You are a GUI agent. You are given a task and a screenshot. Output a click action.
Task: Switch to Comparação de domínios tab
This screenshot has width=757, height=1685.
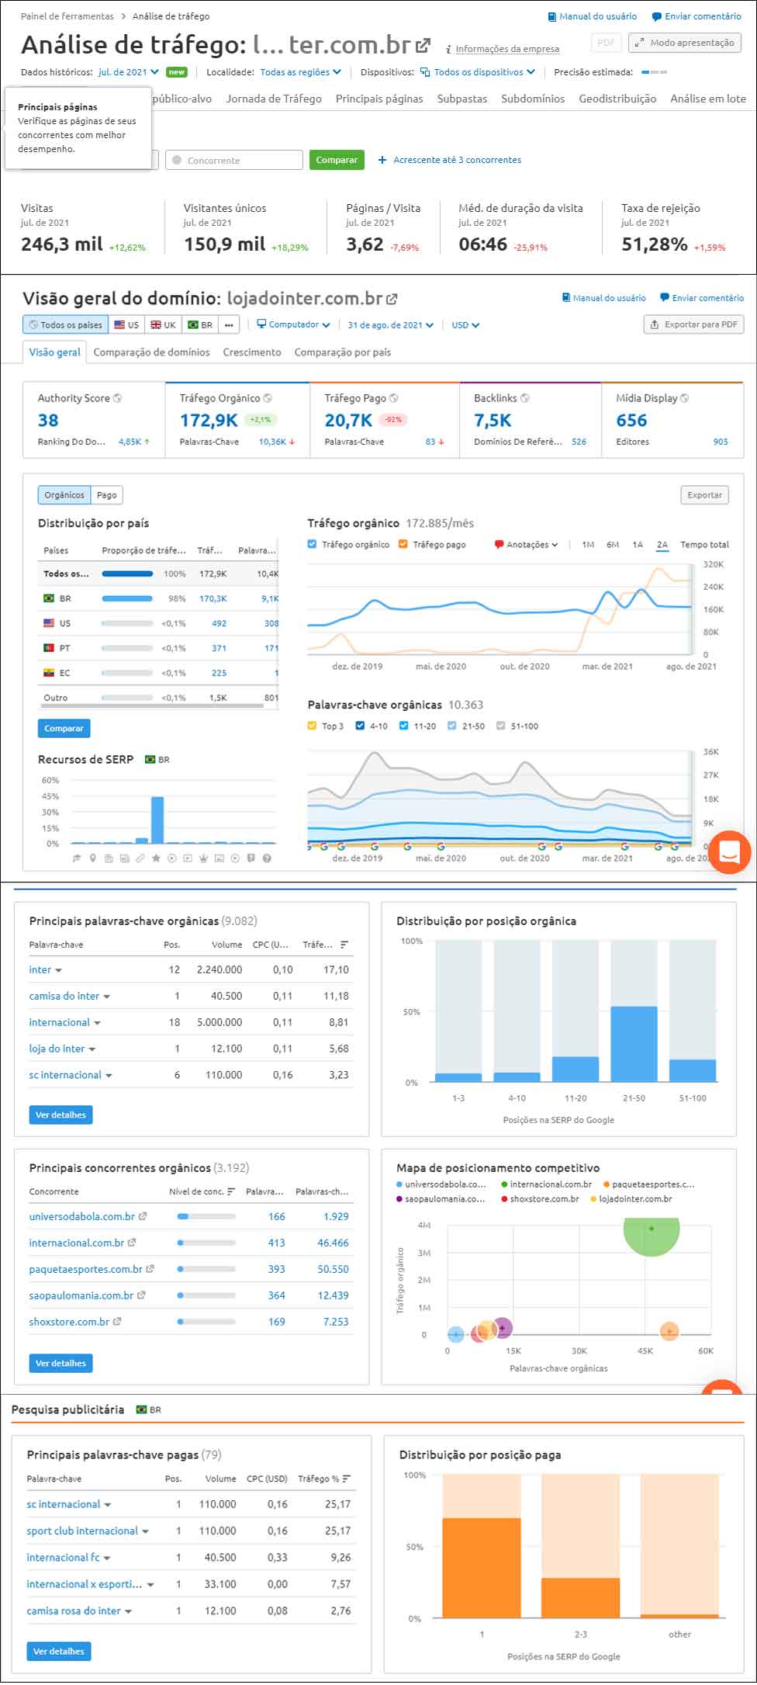151,352
